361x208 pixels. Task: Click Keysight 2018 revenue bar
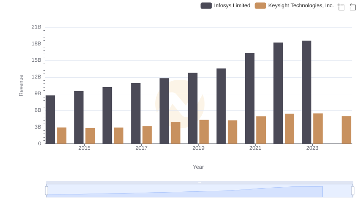coord(176,133)
